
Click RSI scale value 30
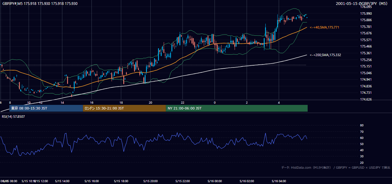362,156
